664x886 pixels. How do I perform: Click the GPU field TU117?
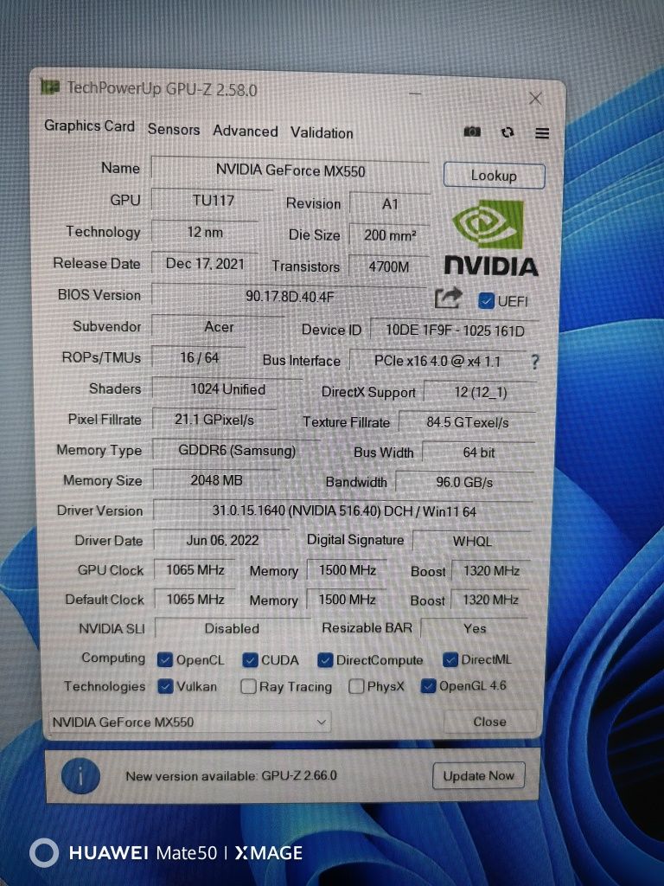pos(213,200)
